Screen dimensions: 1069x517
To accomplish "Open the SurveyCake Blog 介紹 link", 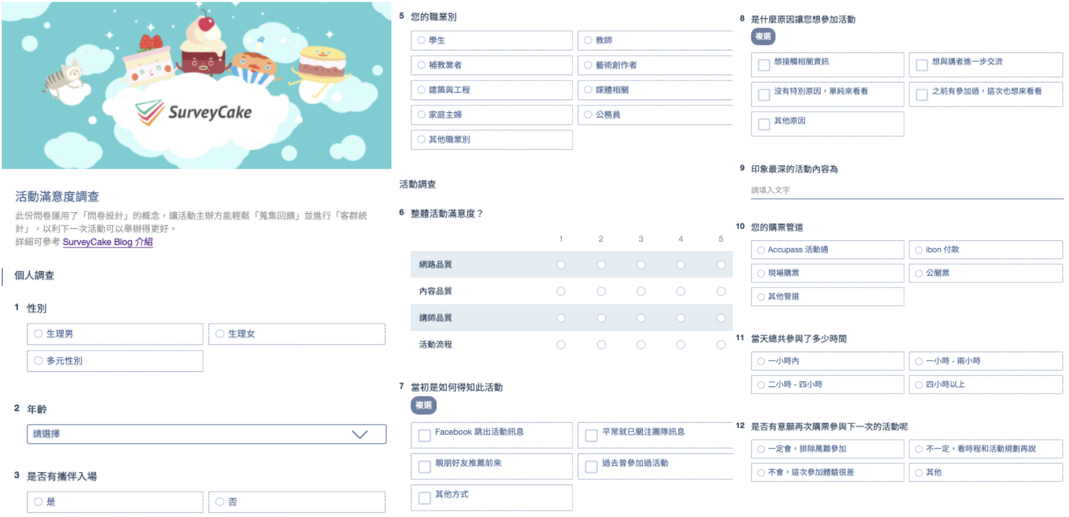I will click(x=107, y=242).
